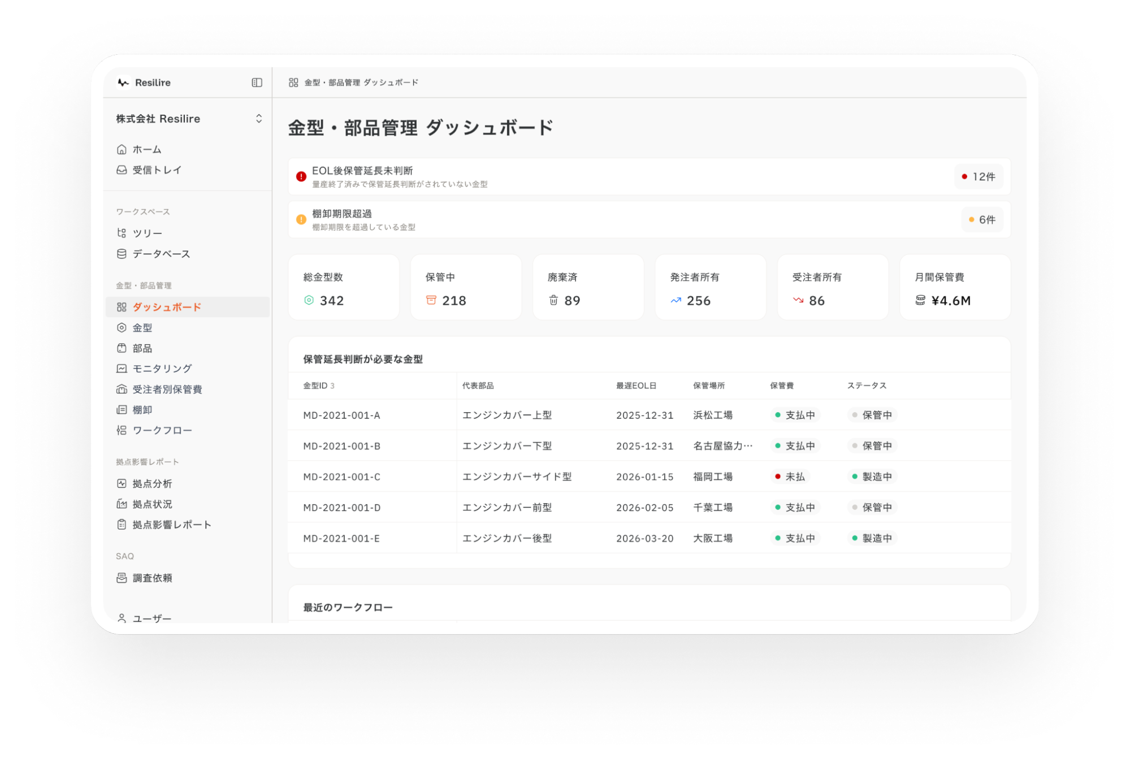The image size is (1130, 762).
Task: Collapse the sidebar with the panel icon
Action: [x=257, y=83]
